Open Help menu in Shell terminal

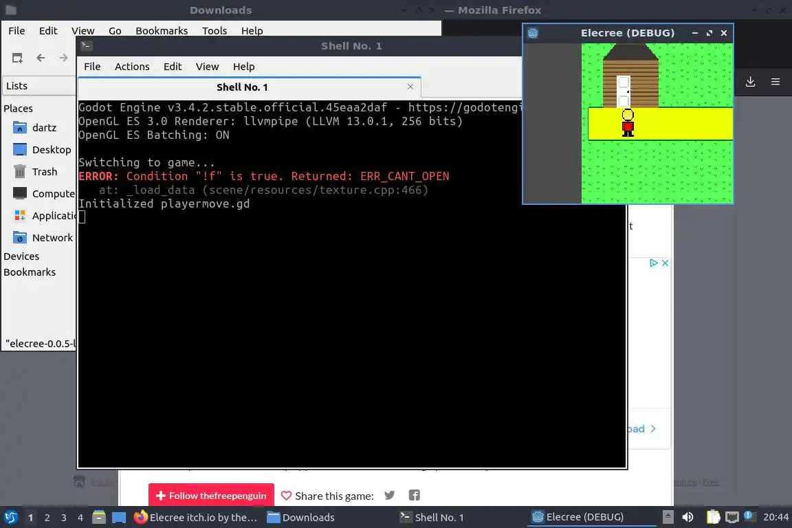click(243, 67)
